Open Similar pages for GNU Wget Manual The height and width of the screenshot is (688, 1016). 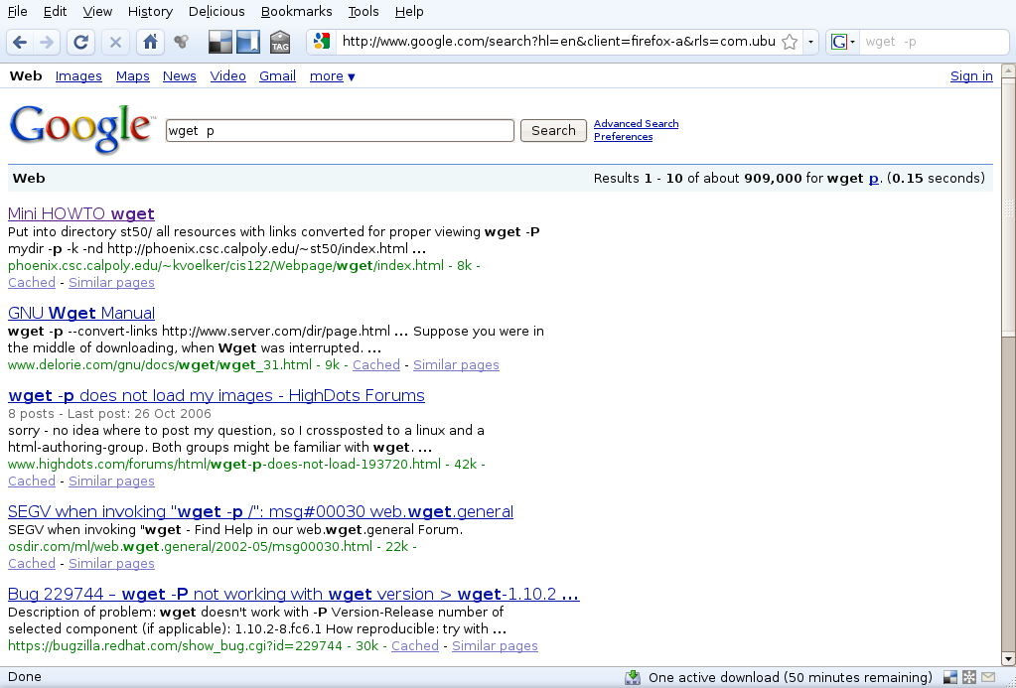coord(456,365)
